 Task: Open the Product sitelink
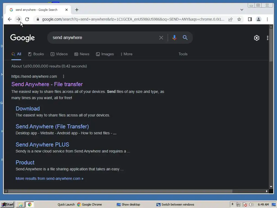[25, 162]
